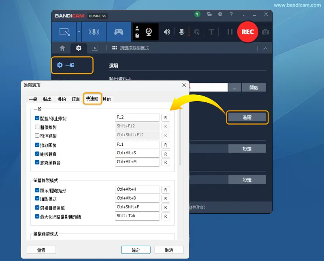Switch to the 一般 tab in dialog
This screenshot has width=324, height=261.
(33, 99)
